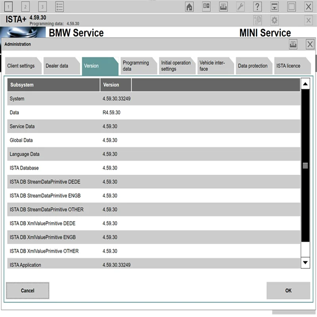Confirm with the OK button
317x317 pixels.
(x=288, y=290)
